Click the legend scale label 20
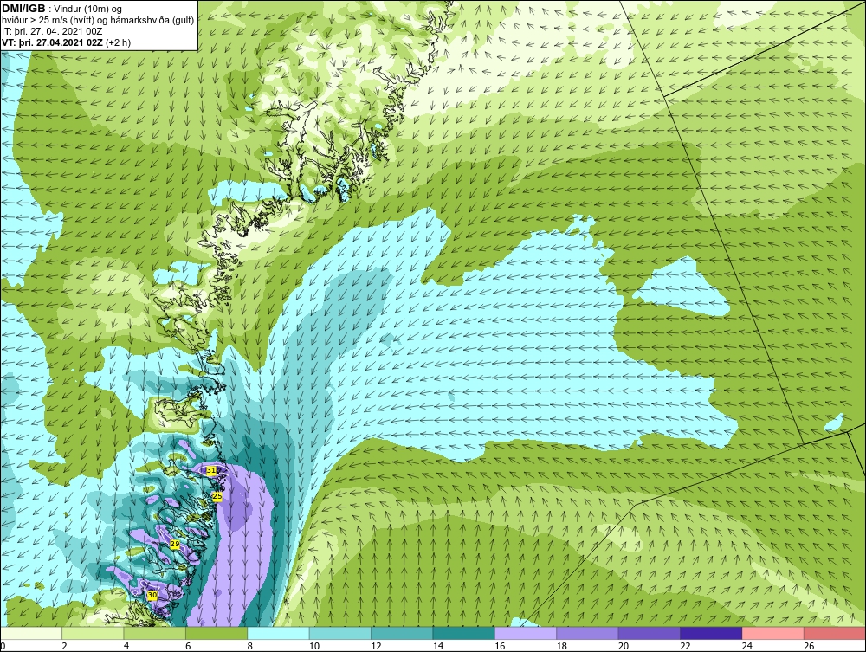This screenshot has height=652, width=866. [624, 646]
